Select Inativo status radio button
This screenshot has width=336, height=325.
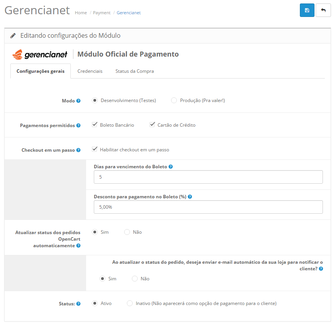click(x=130, y=303)
